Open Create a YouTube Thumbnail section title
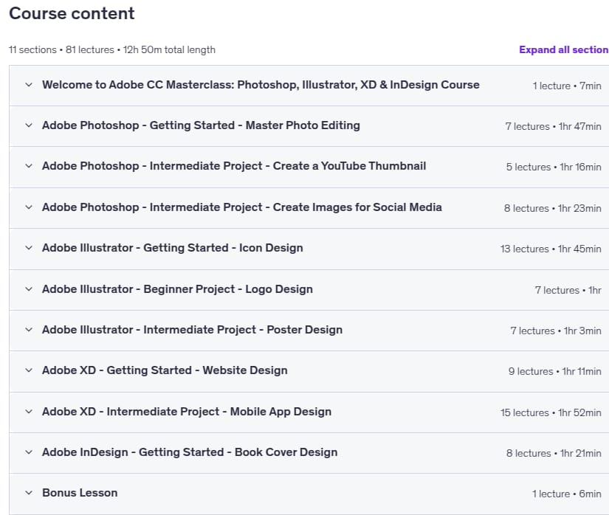The image size is (609, 515). [x=234, y=166]
